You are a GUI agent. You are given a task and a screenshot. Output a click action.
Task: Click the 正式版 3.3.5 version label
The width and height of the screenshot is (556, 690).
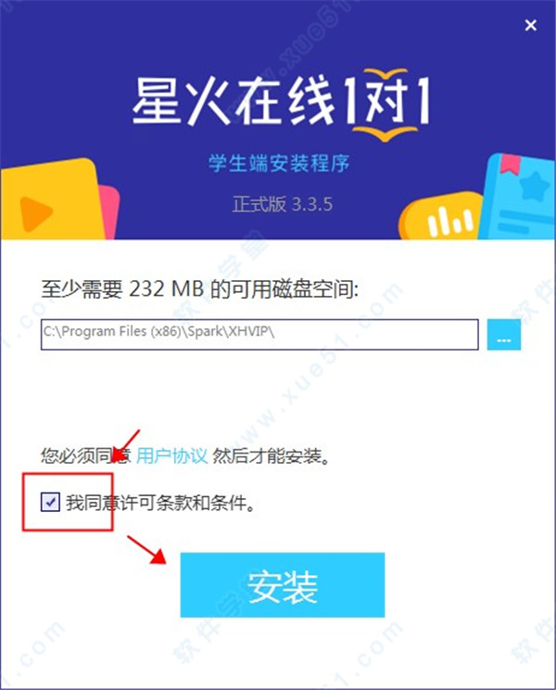click(x=283, y=204)
